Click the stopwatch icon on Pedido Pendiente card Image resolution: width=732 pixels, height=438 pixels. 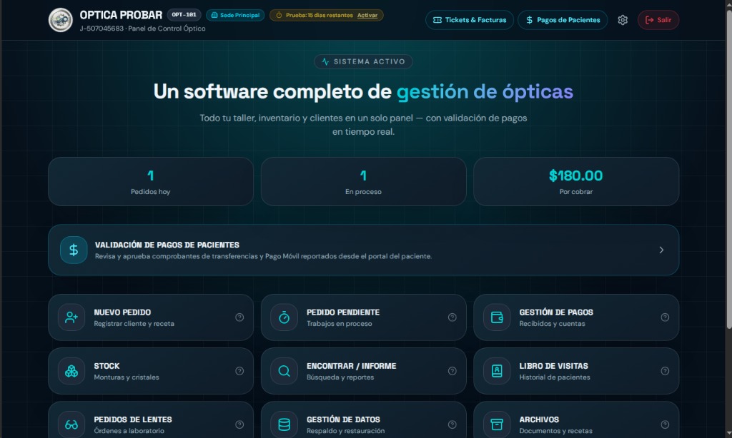click(x=284, y=317)
